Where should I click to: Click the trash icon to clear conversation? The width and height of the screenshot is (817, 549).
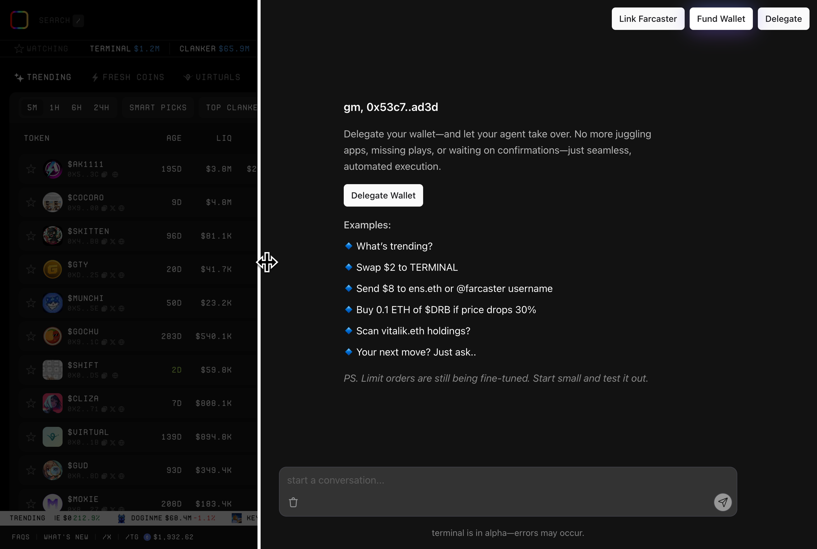coord(293,503)
